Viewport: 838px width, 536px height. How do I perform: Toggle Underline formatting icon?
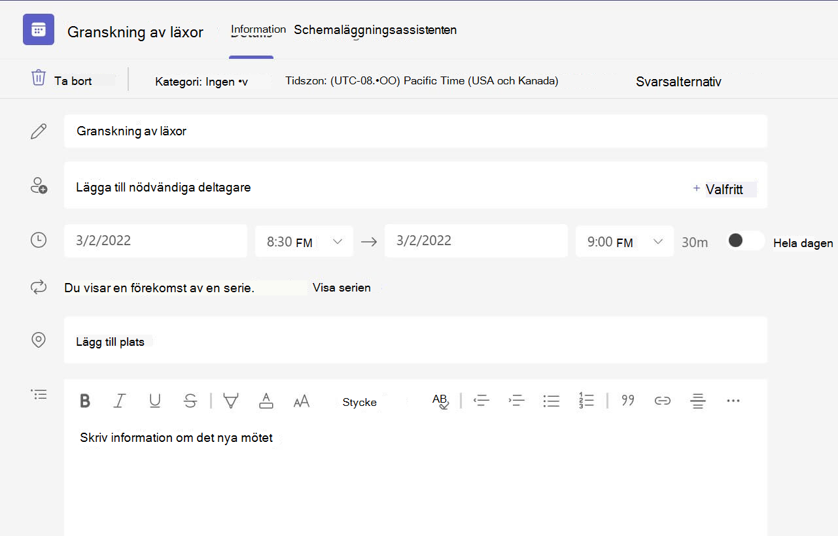155,401
